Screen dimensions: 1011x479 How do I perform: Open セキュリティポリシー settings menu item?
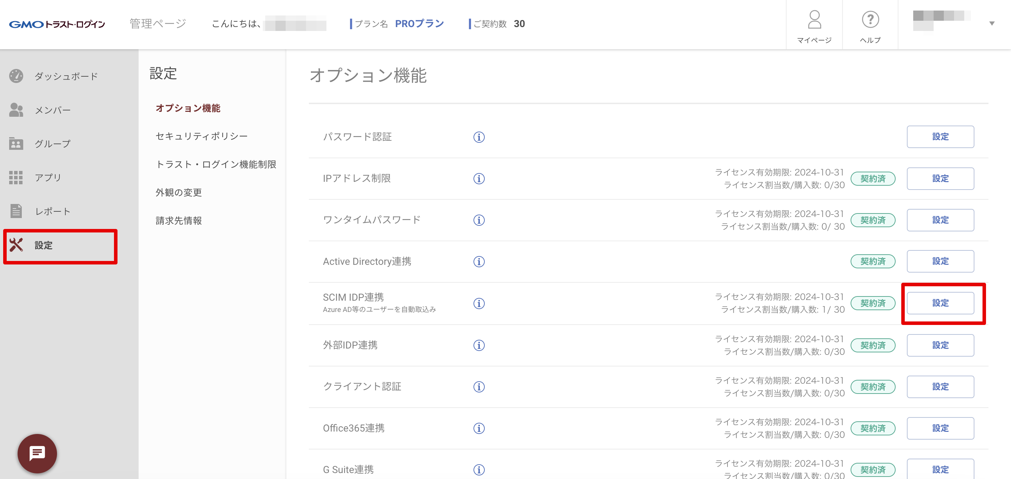[x=201, y=136]
